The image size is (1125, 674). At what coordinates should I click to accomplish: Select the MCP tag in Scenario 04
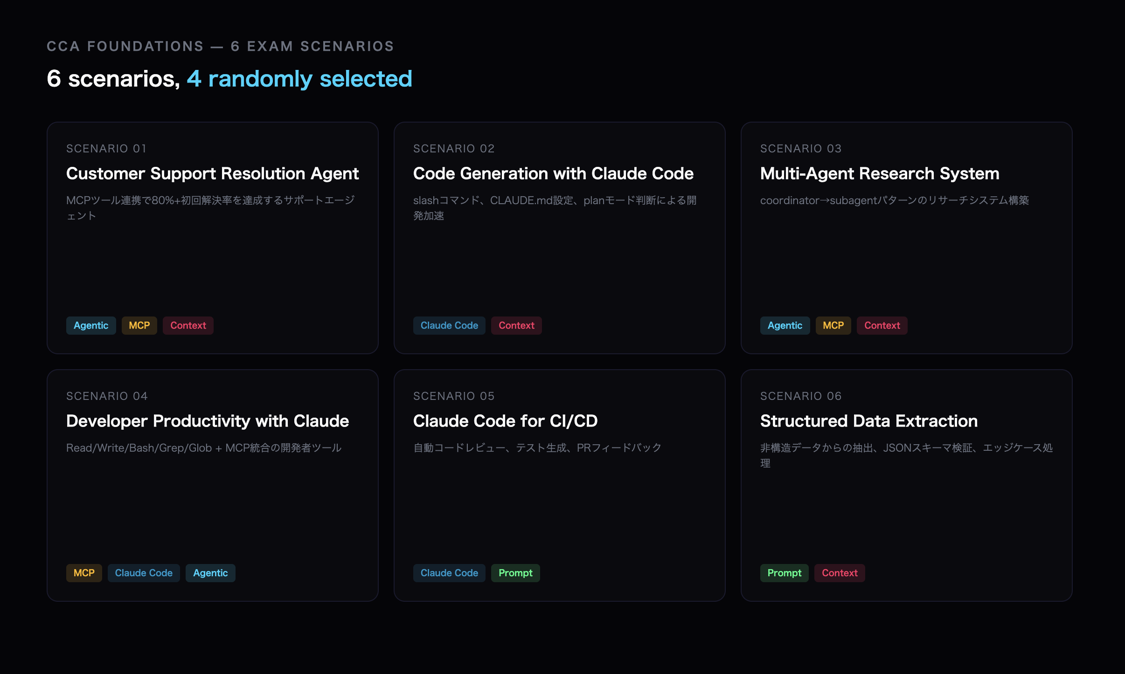pos(84,573)
